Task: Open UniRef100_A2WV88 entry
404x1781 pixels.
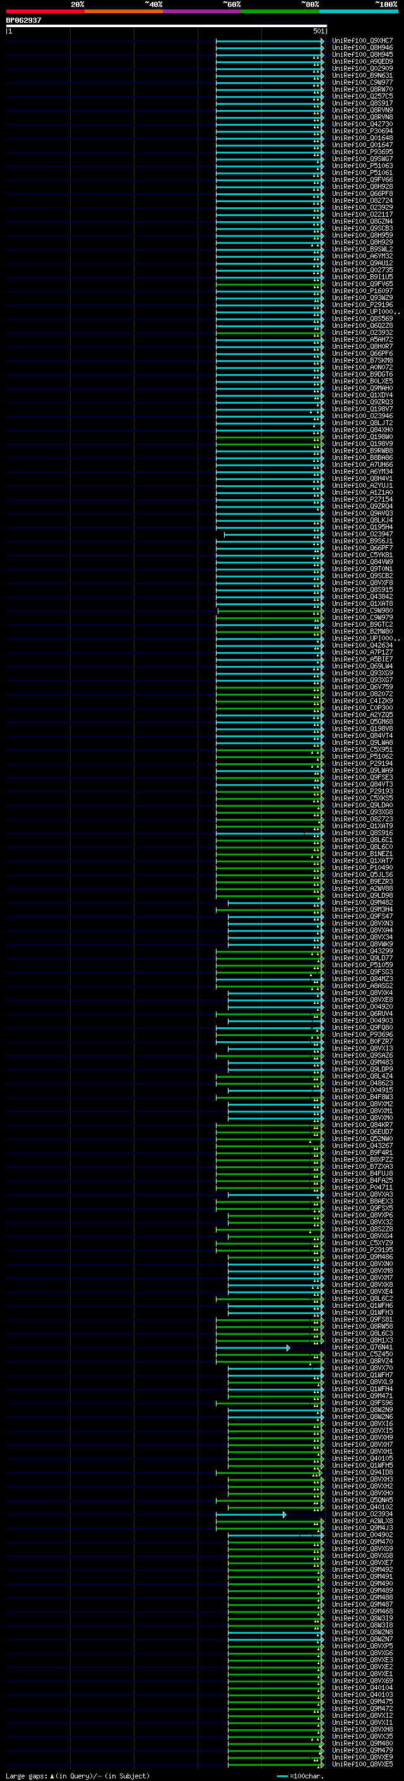Action: [x=362, y=888]
